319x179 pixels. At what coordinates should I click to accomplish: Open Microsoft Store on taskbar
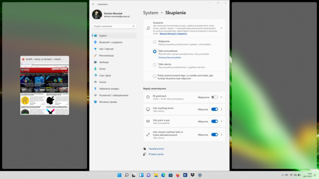pos(170,175)
